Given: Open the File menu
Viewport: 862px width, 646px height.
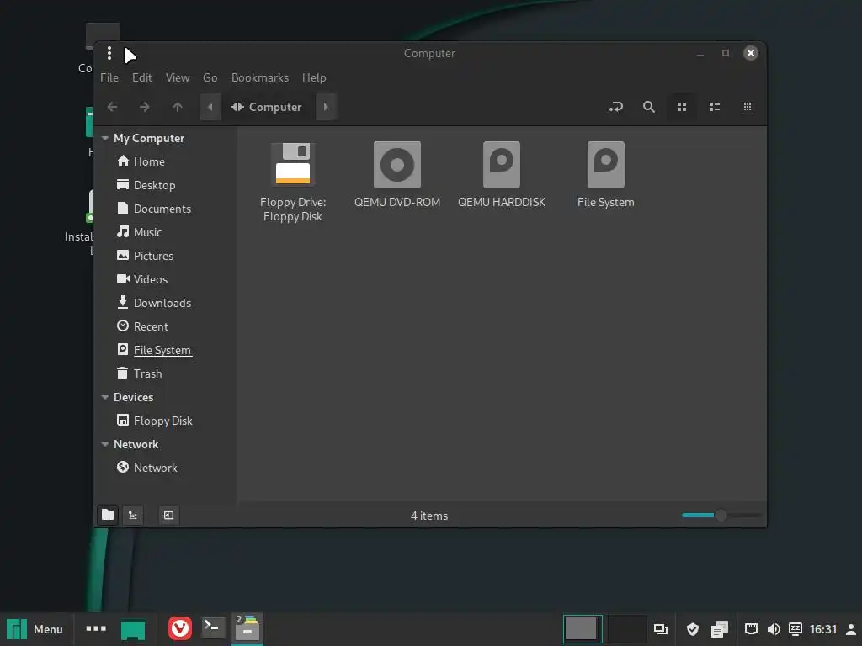Looking at the screenshot, I should click(x=109, y=77).
